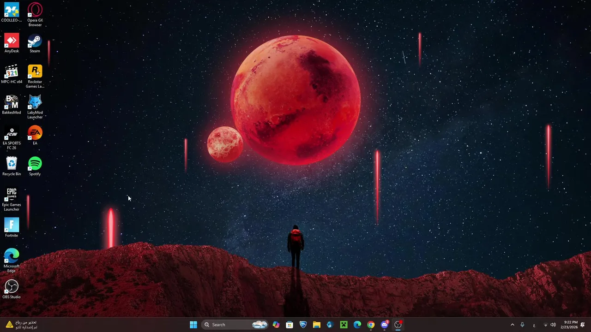Select the LabyMod Launcher desktop icon
The width and height of the screenshot is (591, 332).
tap(35, 107)
